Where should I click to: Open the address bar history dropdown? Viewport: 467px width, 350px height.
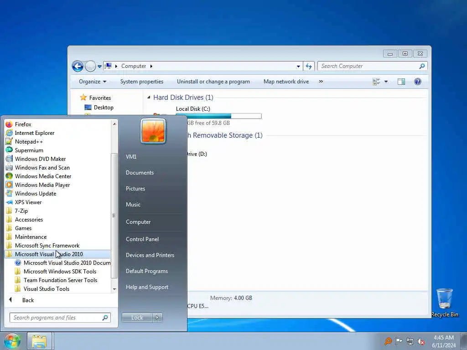(x=298, y=67)
